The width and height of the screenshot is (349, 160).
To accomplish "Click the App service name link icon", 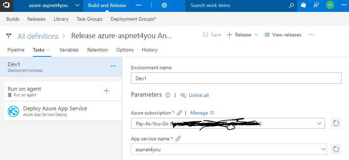I will (178, 139).
